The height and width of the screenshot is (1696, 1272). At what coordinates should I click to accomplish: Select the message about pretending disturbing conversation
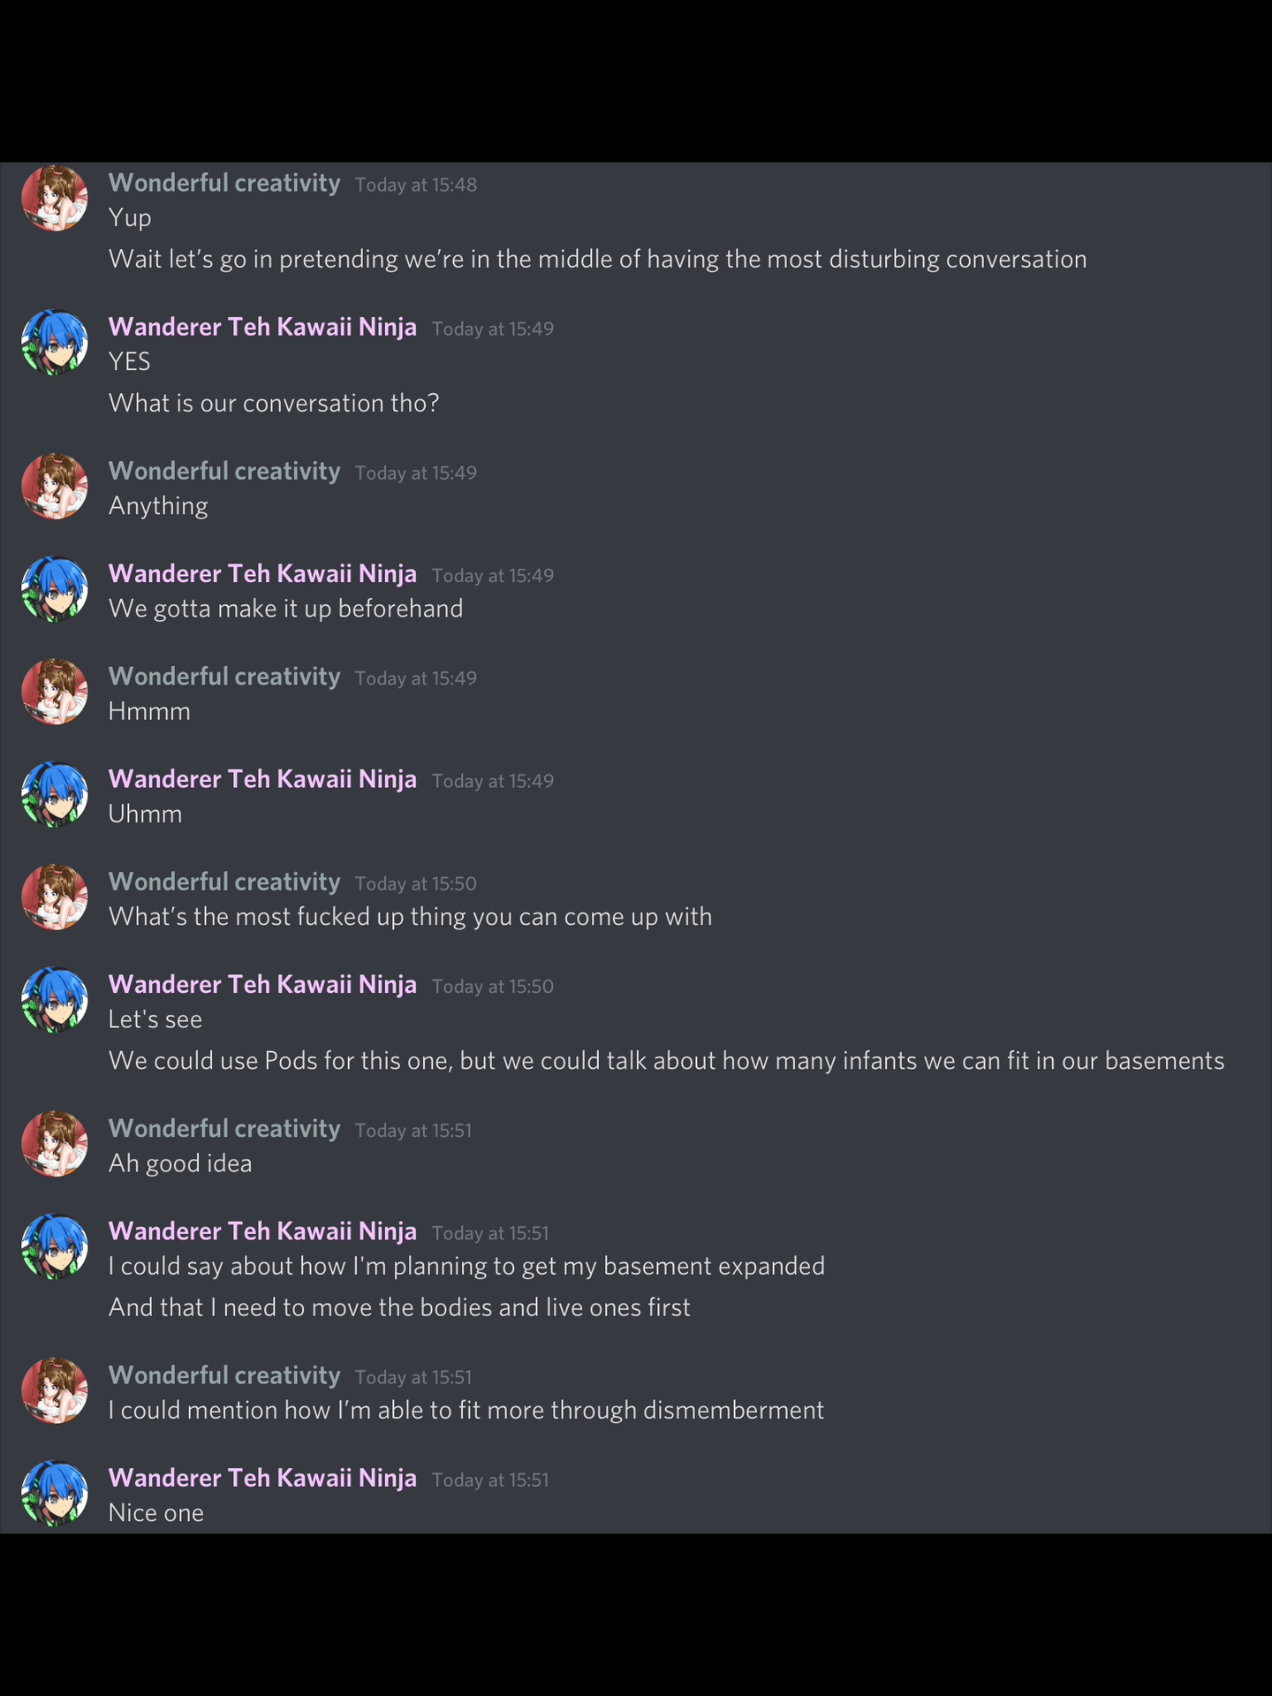pos(597,259)
